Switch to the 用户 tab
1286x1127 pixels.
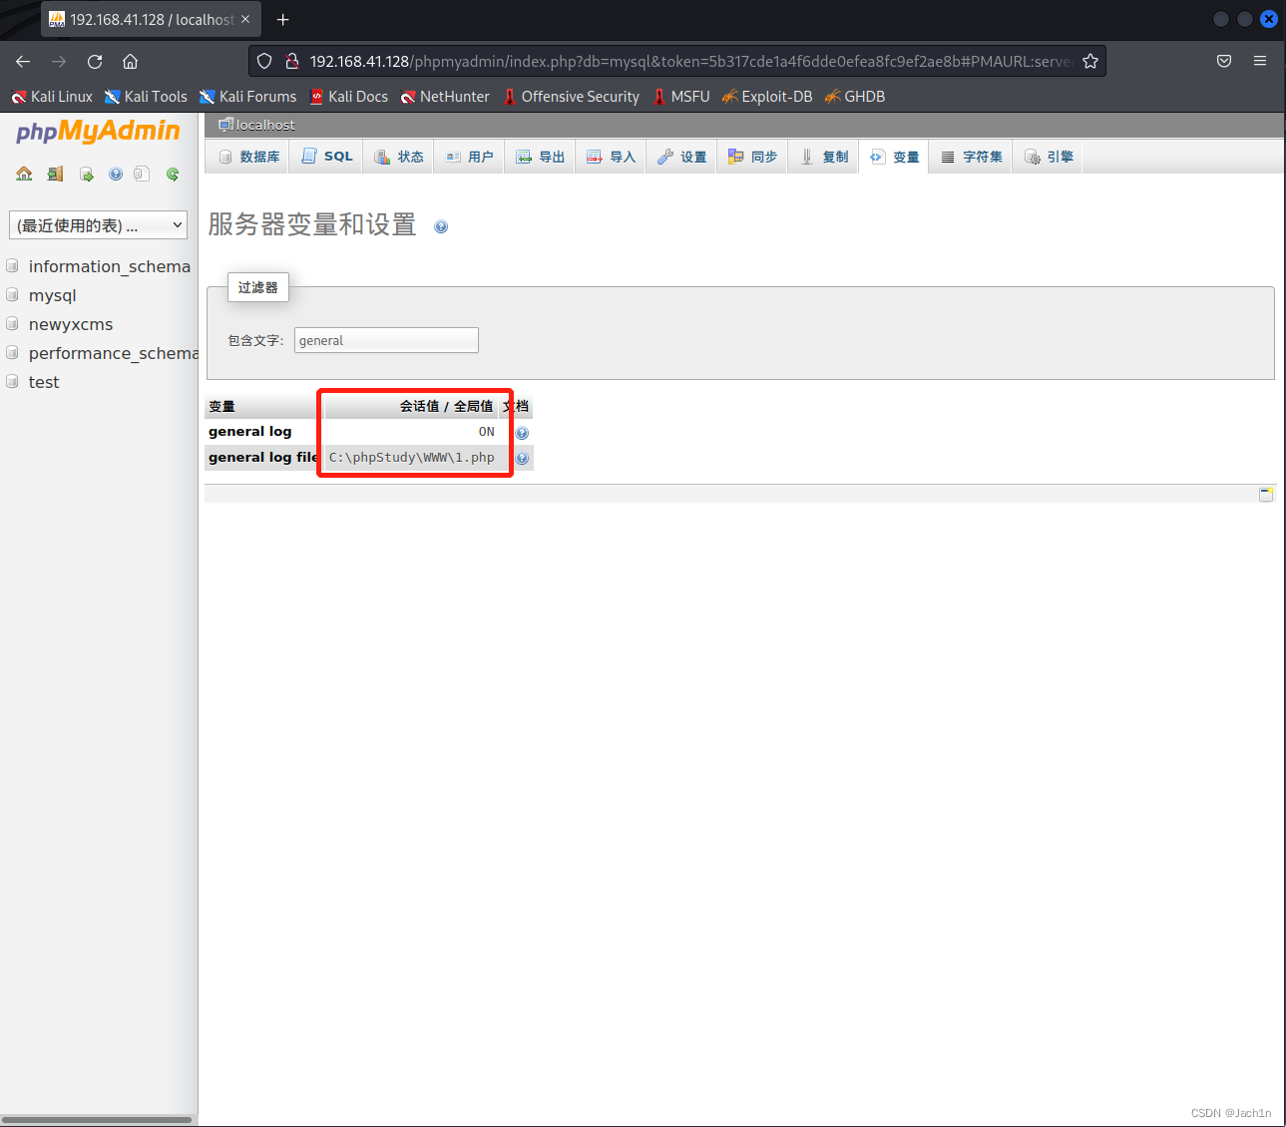[469, 157]
